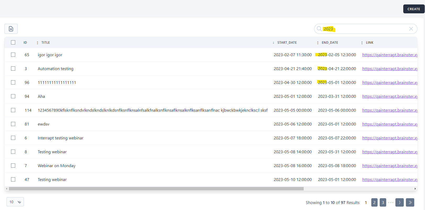
Task: Check the row for igor igor igor
Action: (x=13, y=55)
